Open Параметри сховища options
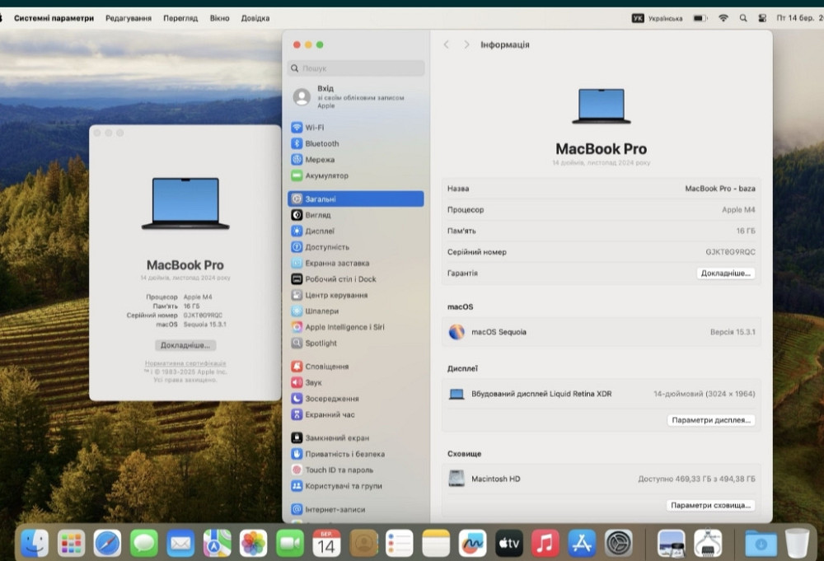Screen dimensions: 824x561 coord(710,505)
